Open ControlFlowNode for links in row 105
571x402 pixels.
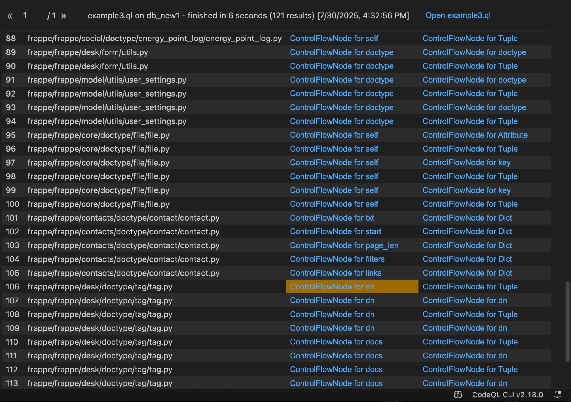(335, 273)
